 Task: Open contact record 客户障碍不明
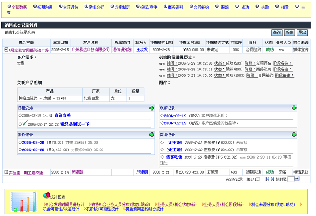coord(175,116)
